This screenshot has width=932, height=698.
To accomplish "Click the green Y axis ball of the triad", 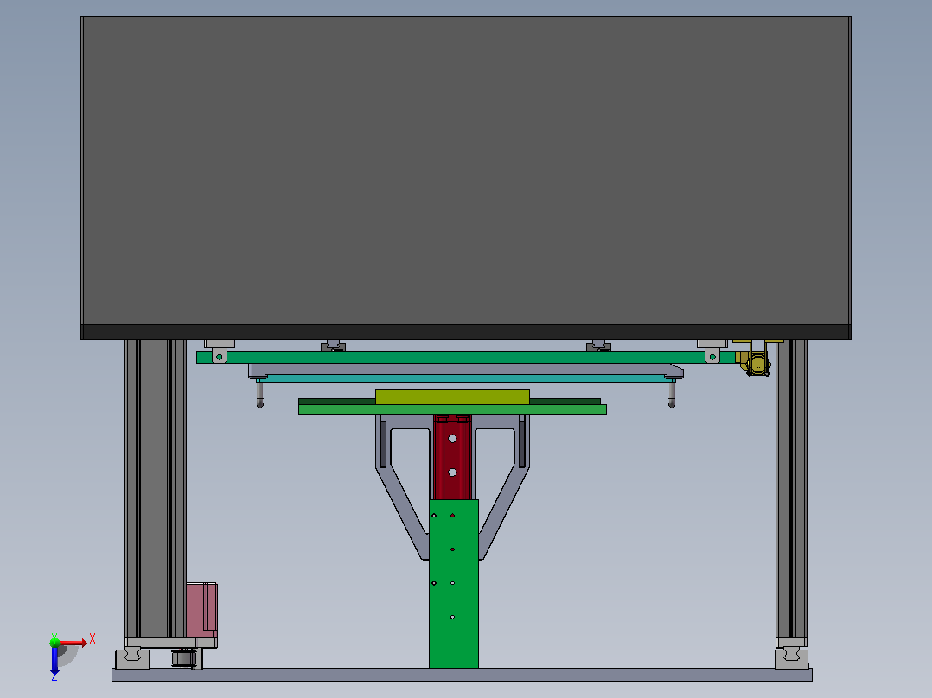I will coord(54,642).
